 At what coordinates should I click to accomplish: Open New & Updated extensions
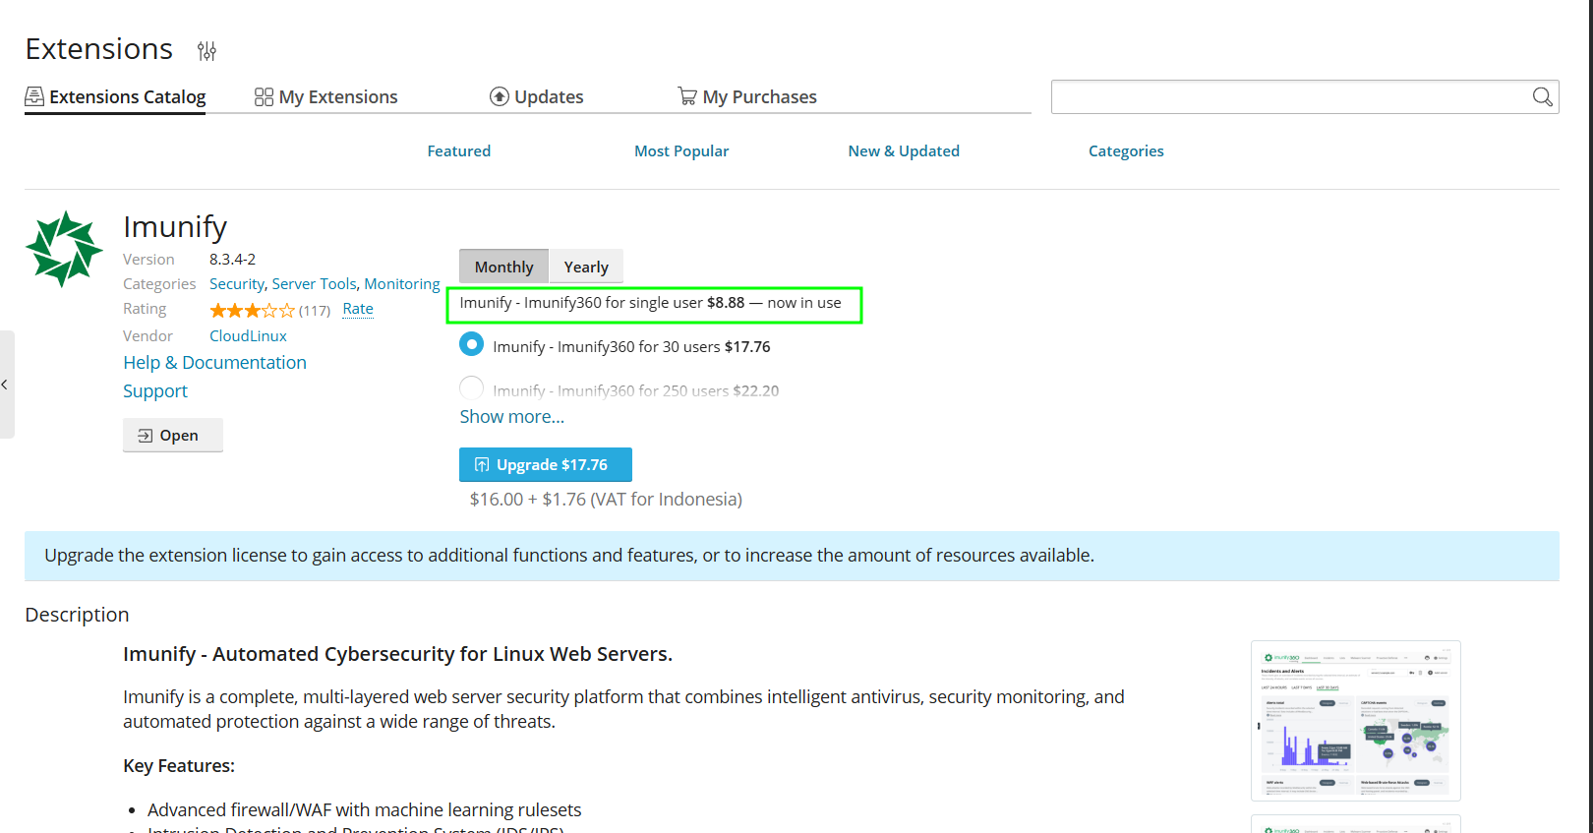[904, 150]
